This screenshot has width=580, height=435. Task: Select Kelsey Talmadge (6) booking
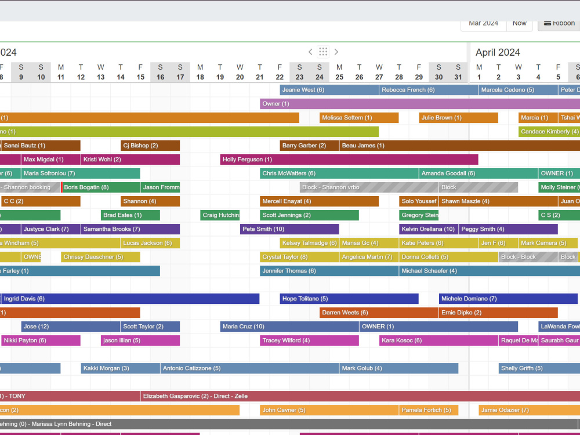click(309, 243)
